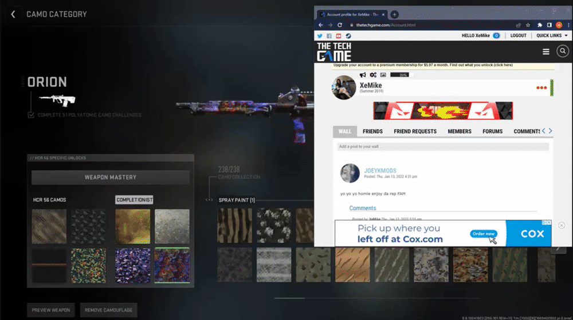Image resolution: width=573 pixels, height=320 pixels.
Task: Click XeMike profile avatar picture
Action: point(343,87)
